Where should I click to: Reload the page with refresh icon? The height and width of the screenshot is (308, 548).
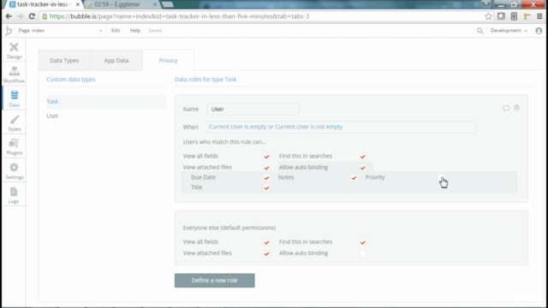pyautogui.click(x=32, y=16)
